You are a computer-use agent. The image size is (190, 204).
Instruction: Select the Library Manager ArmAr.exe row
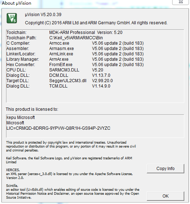pyautogui.click(x=75, y=59)
